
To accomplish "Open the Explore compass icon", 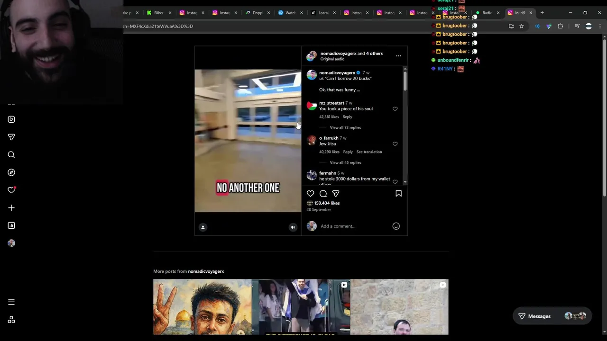I will click(11, 172).
